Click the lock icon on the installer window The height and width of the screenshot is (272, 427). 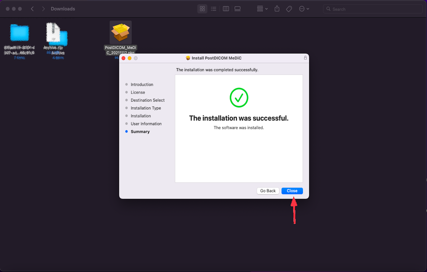click(x=305, y=58)
